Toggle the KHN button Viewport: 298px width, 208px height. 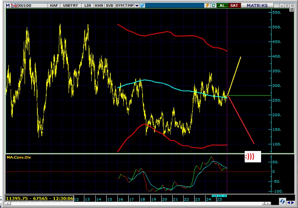pos(99,6)
